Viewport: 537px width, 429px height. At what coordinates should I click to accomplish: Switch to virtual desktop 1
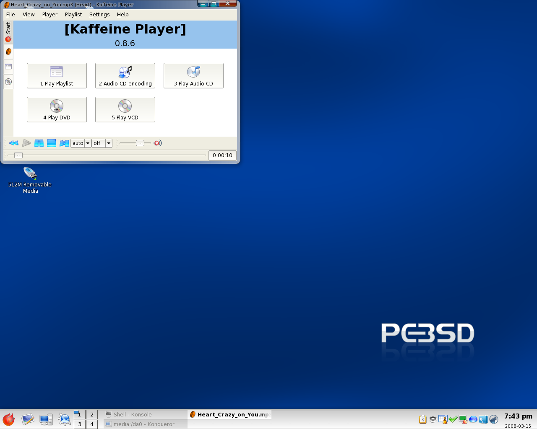tap(80, 415)
